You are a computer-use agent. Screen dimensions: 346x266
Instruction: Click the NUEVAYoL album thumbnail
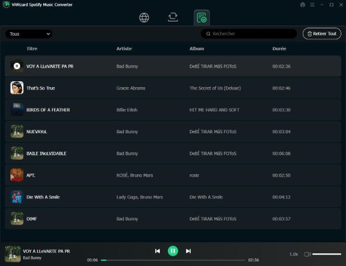click(x=17, y=132)
